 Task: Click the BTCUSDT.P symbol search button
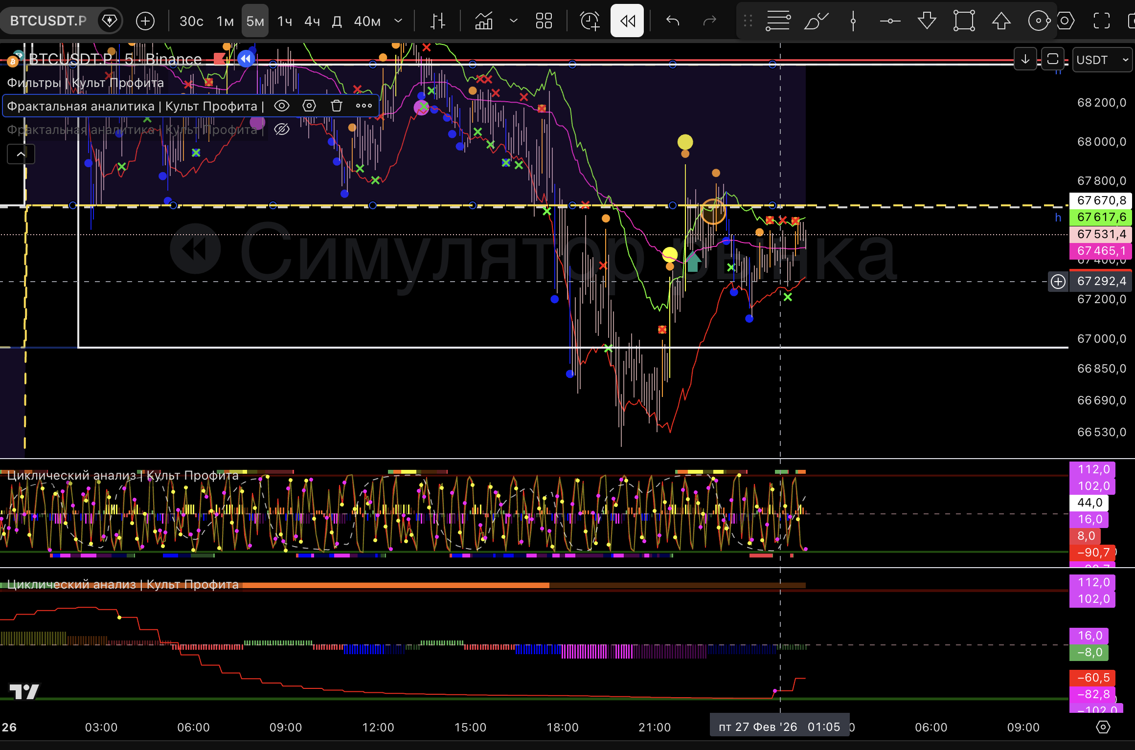[48, 21]
